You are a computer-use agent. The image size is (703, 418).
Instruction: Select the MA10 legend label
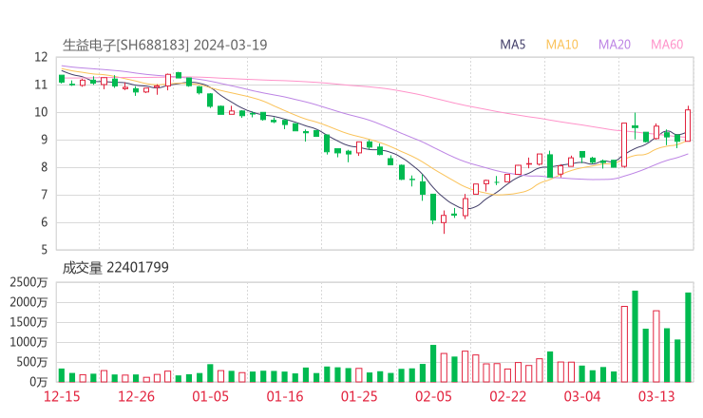(561, 45)
